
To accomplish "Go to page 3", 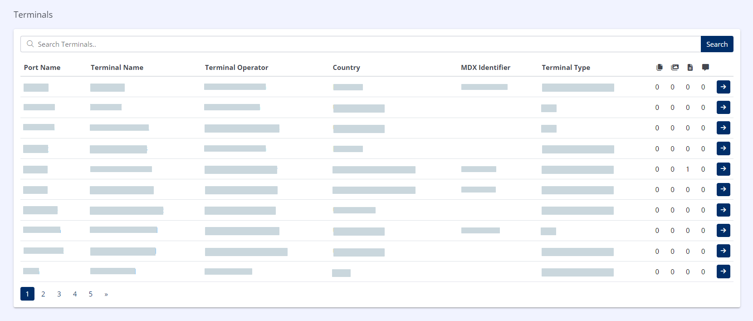I will pyautogui.click(x=59, y=294).
